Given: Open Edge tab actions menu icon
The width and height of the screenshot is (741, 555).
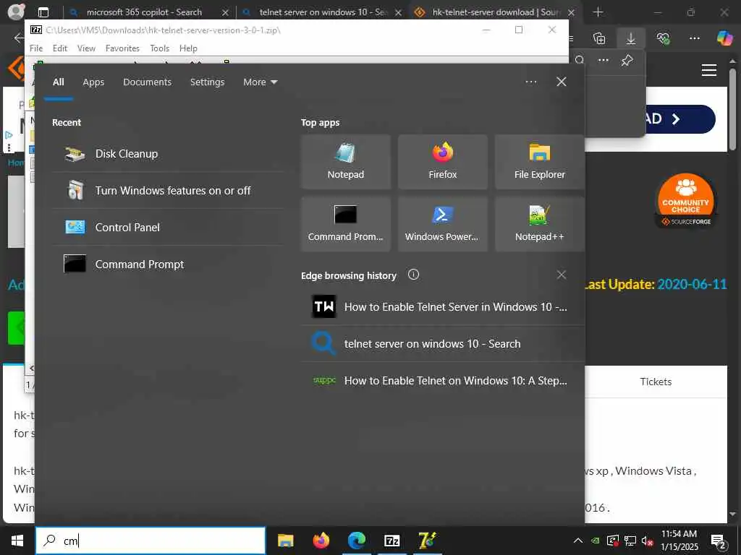Looking at the screenshot, I should tap(43, 12).
